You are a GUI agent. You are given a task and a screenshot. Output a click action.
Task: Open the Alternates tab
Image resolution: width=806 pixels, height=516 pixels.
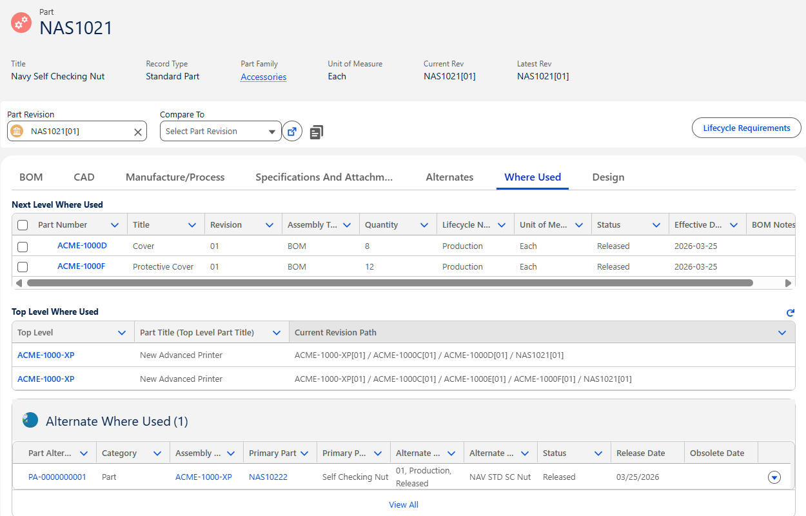(x=449, y=177)
